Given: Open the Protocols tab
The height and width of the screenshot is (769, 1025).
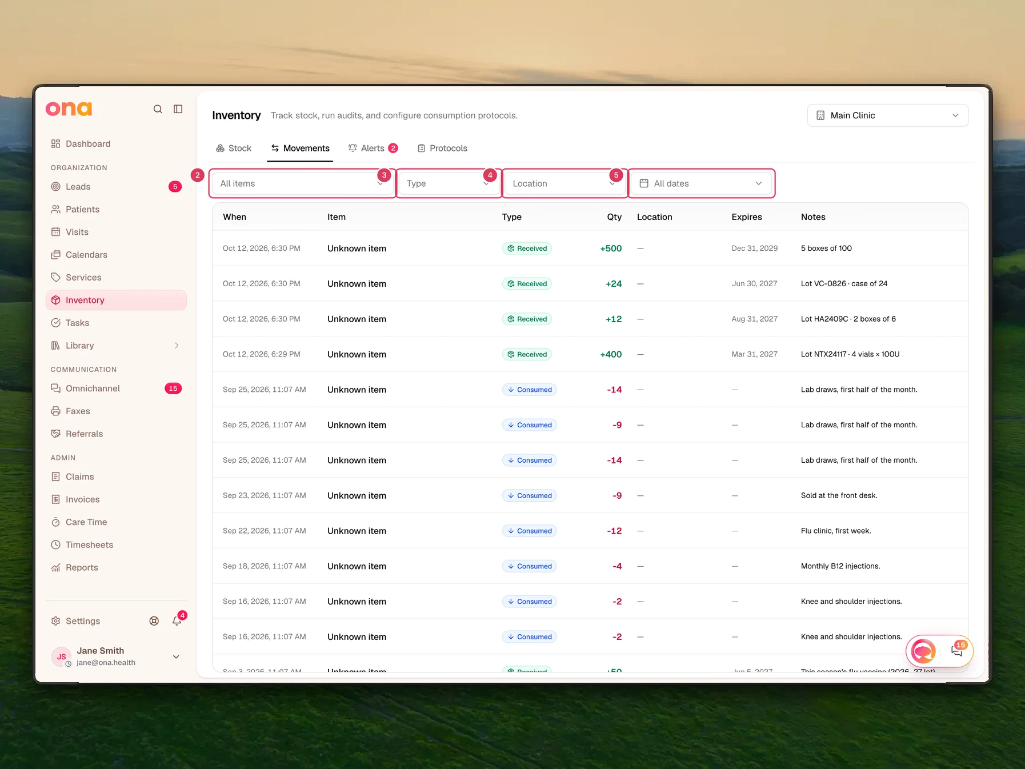Looking at the screenshot, I should (x=442, y=149).
